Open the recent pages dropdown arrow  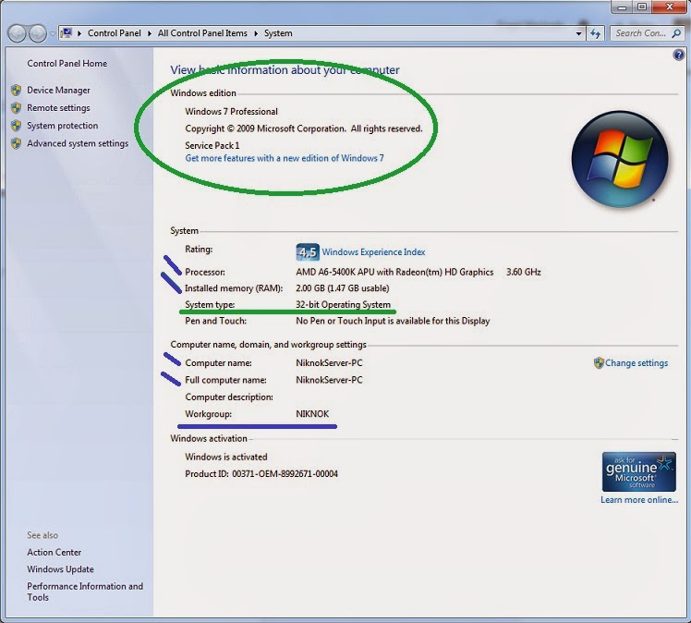tap(53, 33)
